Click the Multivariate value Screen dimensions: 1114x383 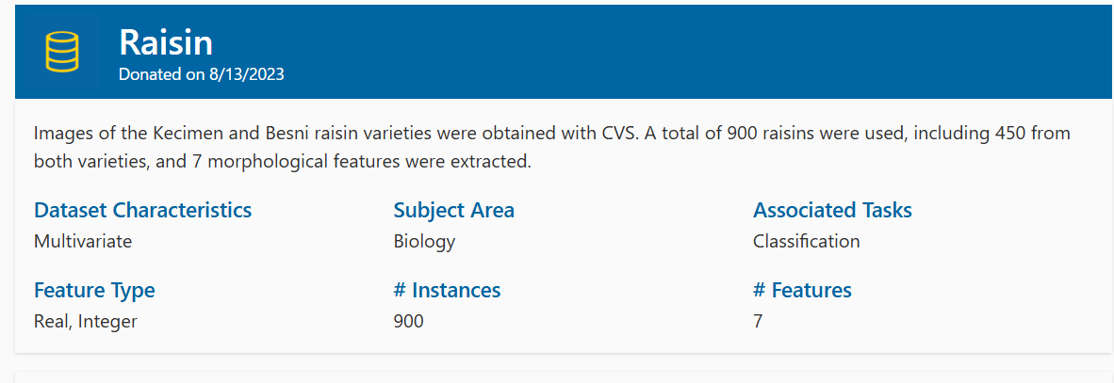[83, 241]
